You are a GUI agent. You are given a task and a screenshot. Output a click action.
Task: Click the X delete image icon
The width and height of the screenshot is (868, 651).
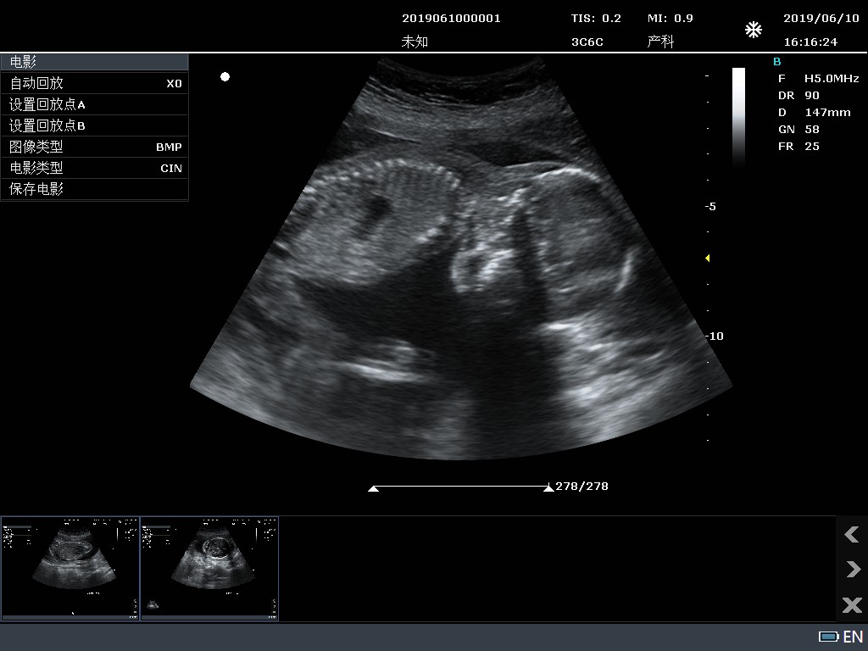(x=851, y=605)
